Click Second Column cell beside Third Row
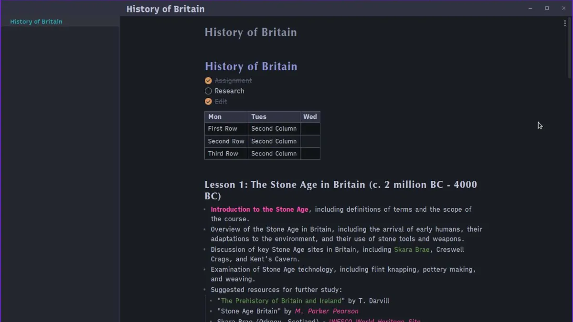Viewport: 573px width, 322px height. point(274,154)
